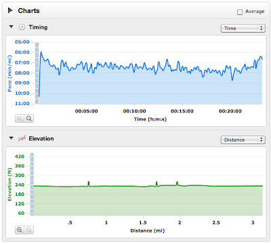Click the 05:00 pace axis label
This screenshot has height=244, width=271.
(22, 42)
